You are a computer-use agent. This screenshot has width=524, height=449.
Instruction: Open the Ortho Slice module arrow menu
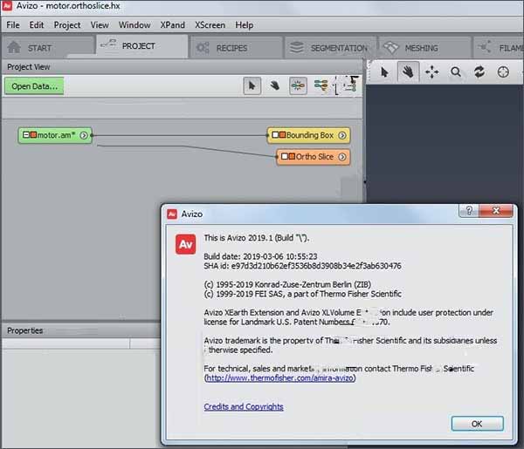pyautogui.click(x=342, y=157)
